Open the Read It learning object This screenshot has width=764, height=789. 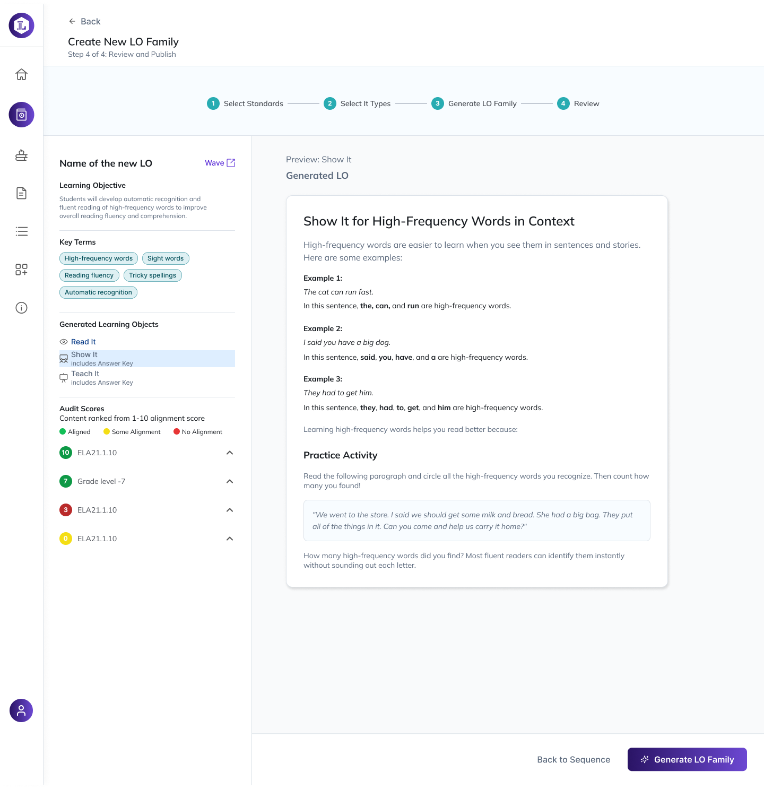click(x=83, y=342)
